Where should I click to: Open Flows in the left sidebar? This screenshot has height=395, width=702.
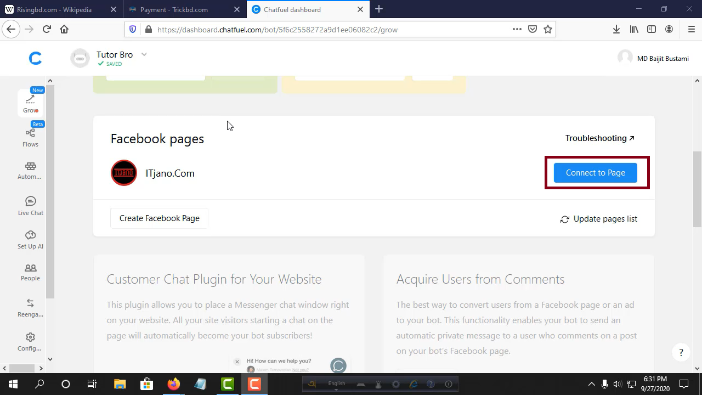tap(30, 137)
